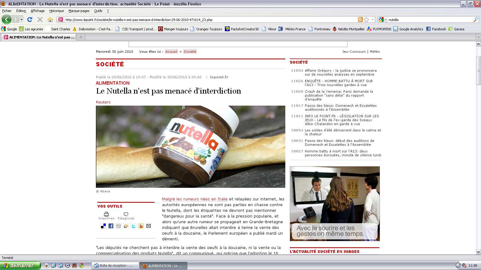This screenshot has width=481, height=270.
Task: Bookmark this page with the star icon
Action: tap(366, 19)
